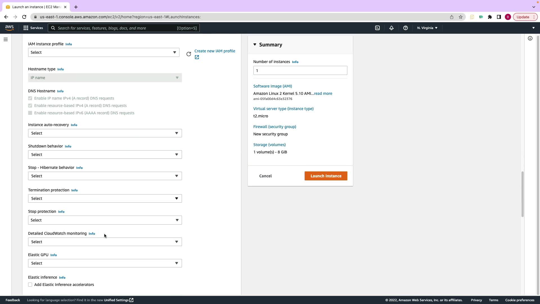Open the Shutdown behavior dropdown
This screenshot has height=304, width=540.
tap(105, 155)
